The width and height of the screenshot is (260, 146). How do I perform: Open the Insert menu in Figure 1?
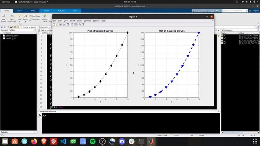[72, 21]
